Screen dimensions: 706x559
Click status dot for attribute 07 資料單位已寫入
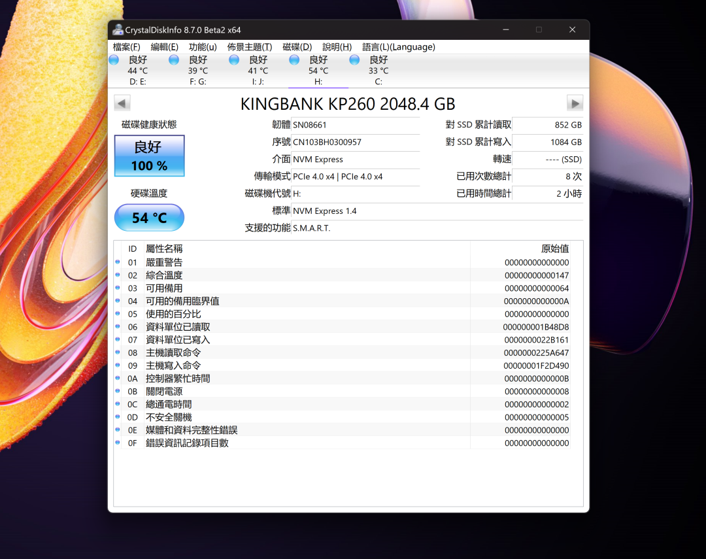pyautogui.click(x=118, y=339)
